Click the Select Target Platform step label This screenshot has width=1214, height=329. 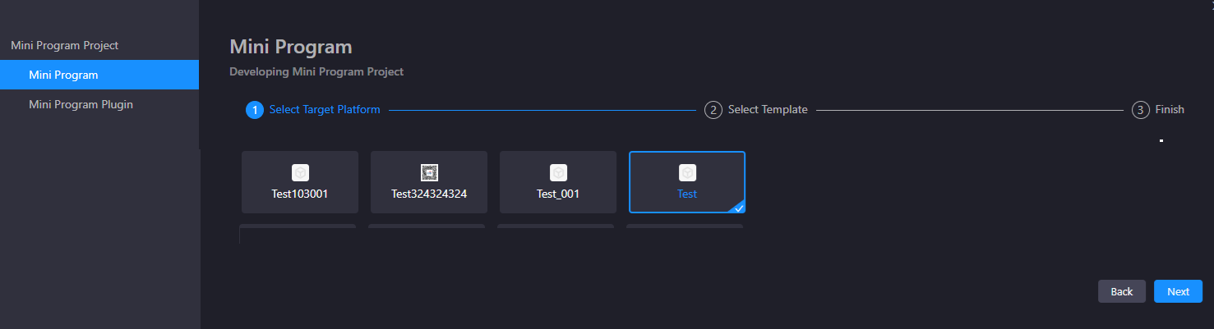(325, 110)
